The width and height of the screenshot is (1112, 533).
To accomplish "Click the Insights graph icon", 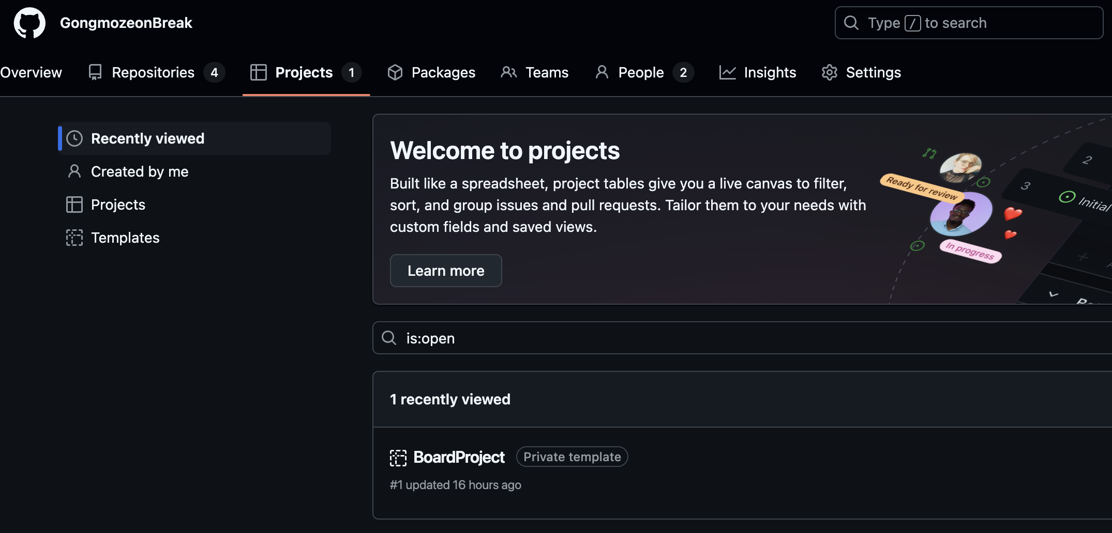I will (727, 72).
